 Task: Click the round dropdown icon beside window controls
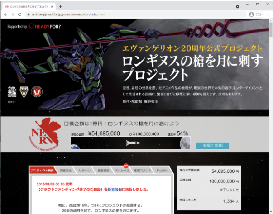point(238,7)
